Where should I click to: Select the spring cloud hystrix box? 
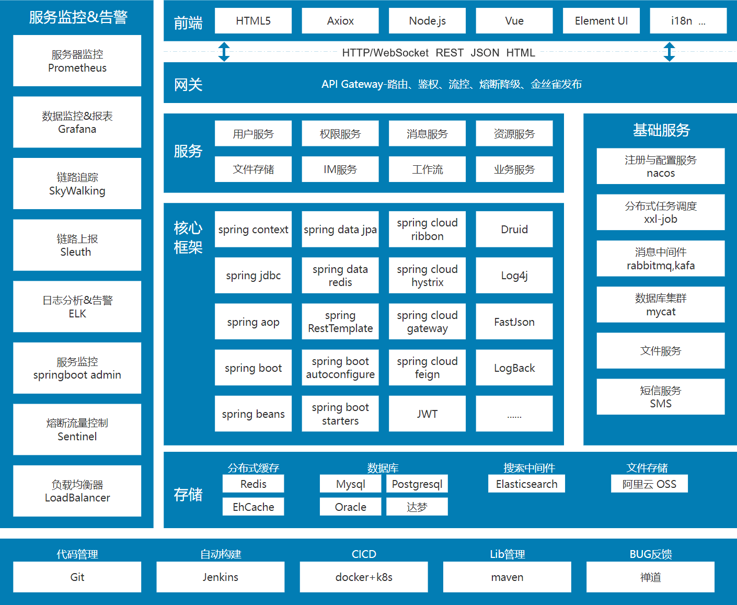click(x=427, y=276)
